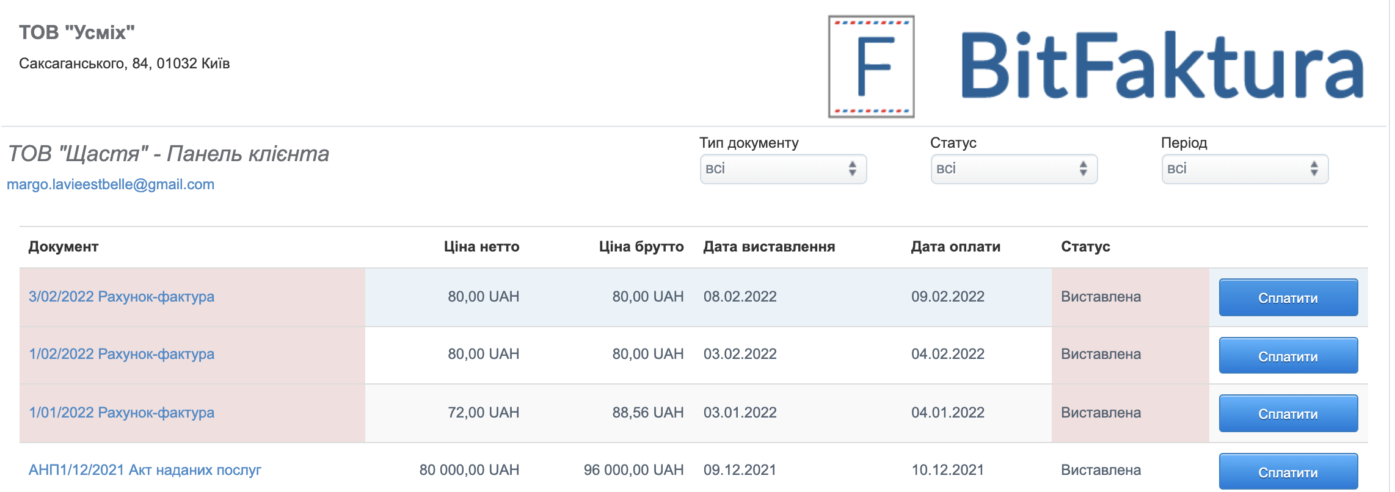This screenshot has width=1395, height=492.
Task: Click the Тип документу filter label
Action: [x=749, y=143]
